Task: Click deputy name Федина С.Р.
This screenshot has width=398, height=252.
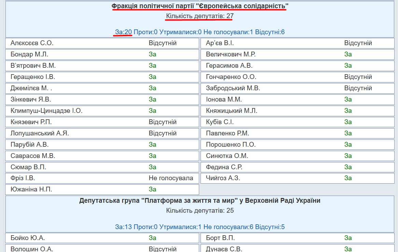Action: [x=224, y=167]
